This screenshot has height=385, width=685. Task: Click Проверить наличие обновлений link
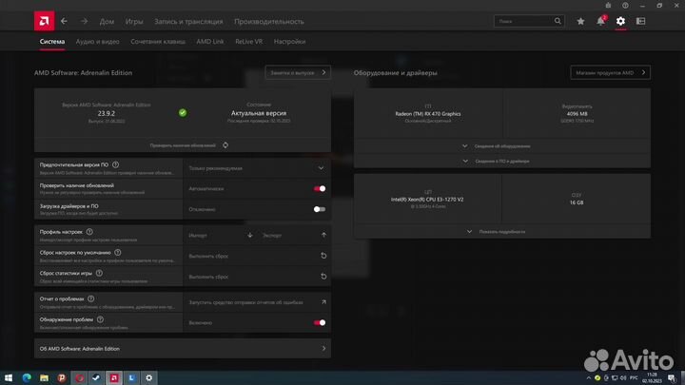pos(183,145)
